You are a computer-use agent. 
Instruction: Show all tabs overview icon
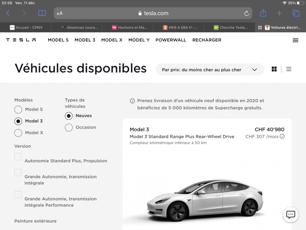(x=296, y=13)
